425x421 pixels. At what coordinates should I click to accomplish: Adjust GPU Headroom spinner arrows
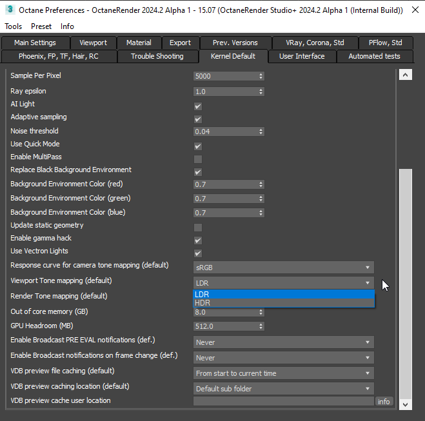[x=261, y=326]
